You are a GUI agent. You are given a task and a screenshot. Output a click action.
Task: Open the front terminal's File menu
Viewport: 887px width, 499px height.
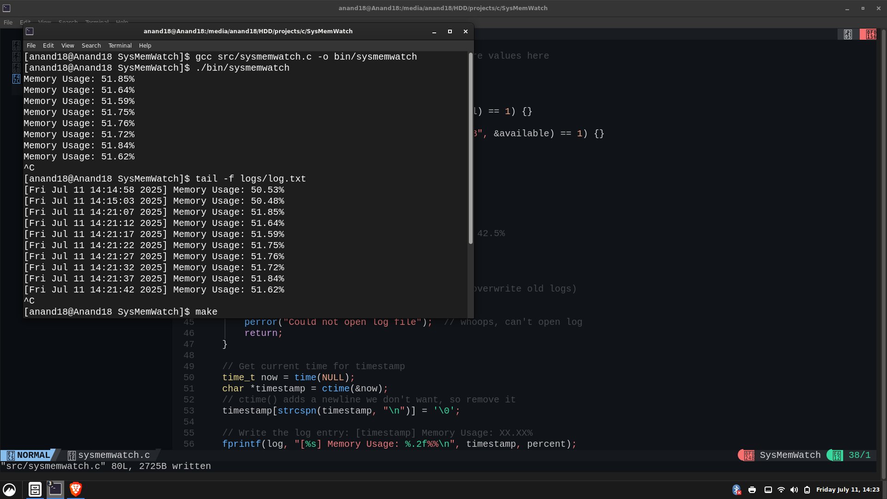pyautogui.click(x=31, y=45)
